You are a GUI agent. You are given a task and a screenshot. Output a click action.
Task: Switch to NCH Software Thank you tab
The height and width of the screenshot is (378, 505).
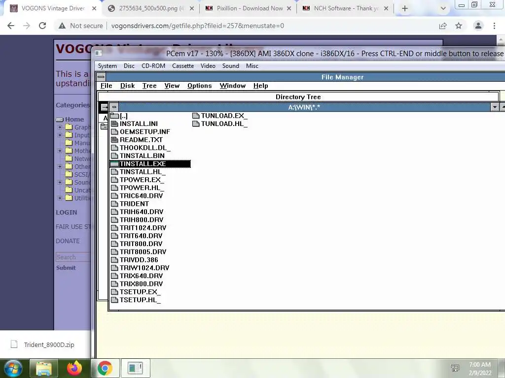(346, 8)
